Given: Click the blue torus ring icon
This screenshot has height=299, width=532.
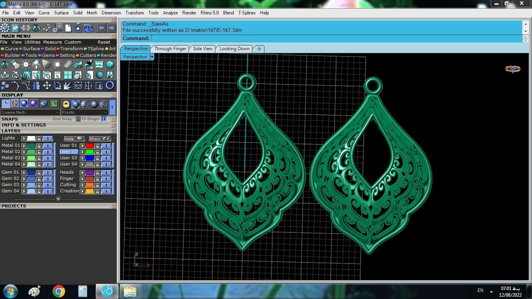Looking at the screenshot, I should [110, 85].
